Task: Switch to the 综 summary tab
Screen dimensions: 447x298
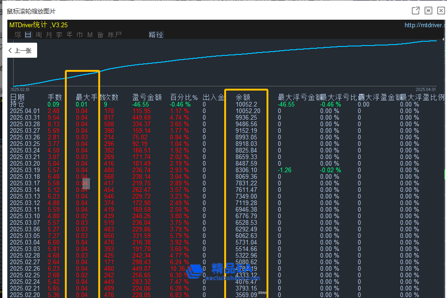Action: tap(18, 35)
